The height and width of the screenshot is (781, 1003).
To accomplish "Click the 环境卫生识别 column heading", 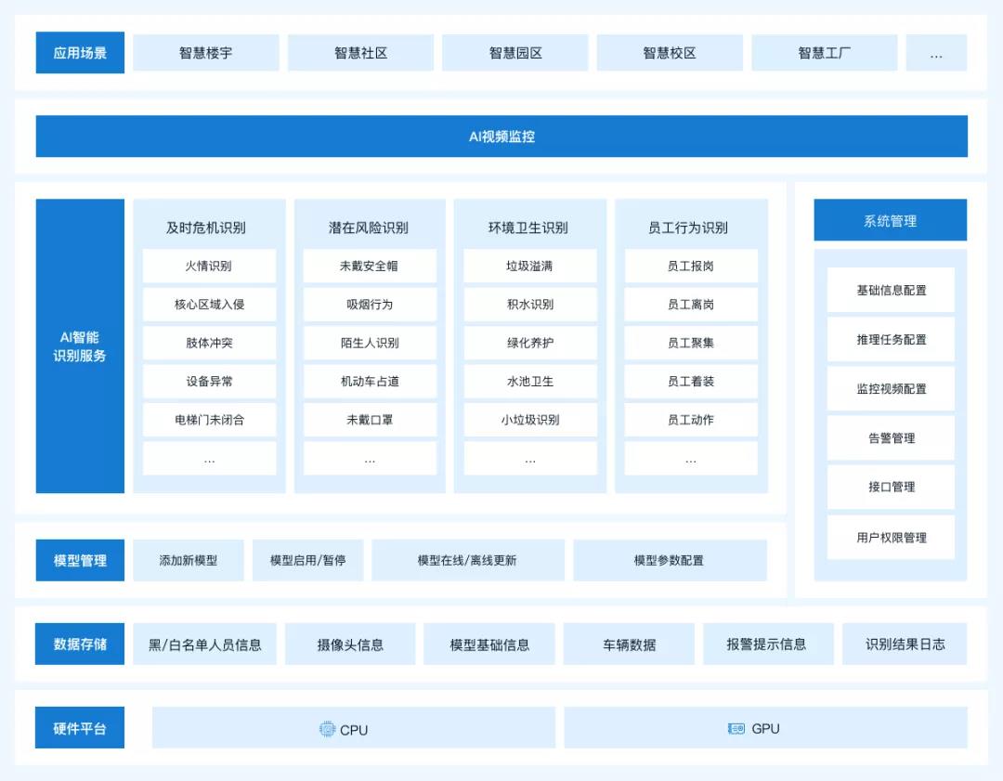I will click(x=528, y=228).
